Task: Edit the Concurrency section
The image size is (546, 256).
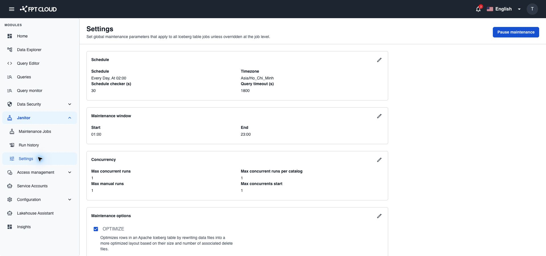Action: click(x=379, y=160)
